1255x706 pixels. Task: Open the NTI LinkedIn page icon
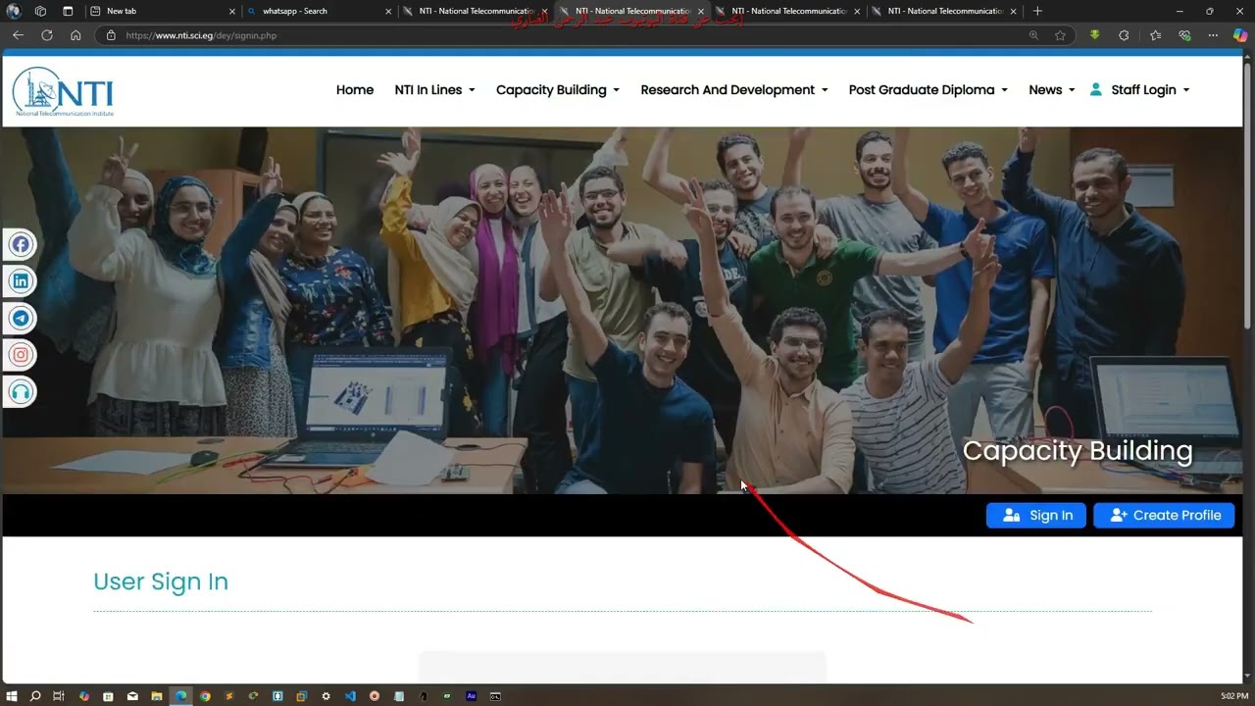click(21, 281)
